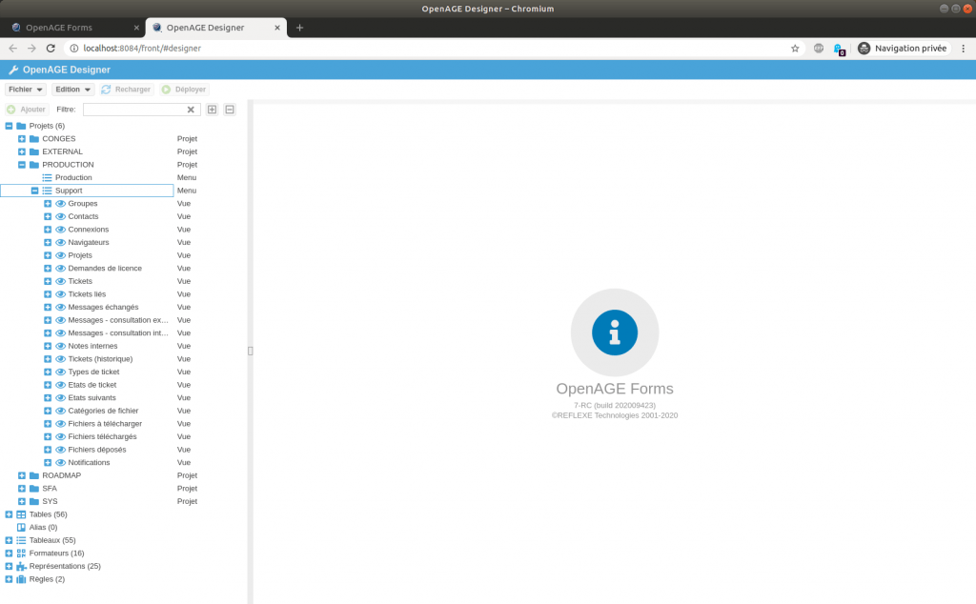This screenshot has width=976, height=604.
Task: Expand the EXTERNAL project
Action: [x=22, y=151]
